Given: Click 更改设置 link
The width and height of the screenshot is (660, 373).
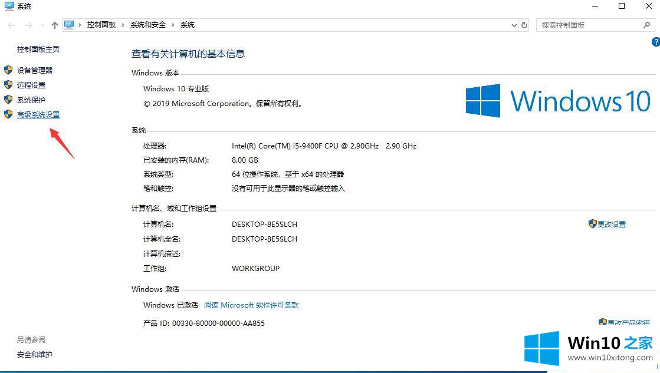Looking at the screenshot, I should [x=612, y=224].
